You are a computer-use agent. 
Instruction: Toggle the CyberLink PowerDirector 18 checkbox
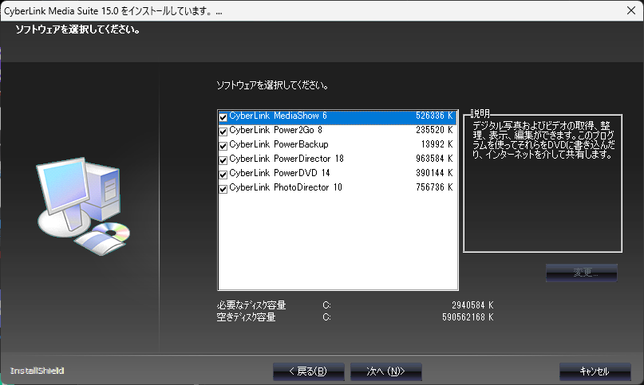[223, 160]
